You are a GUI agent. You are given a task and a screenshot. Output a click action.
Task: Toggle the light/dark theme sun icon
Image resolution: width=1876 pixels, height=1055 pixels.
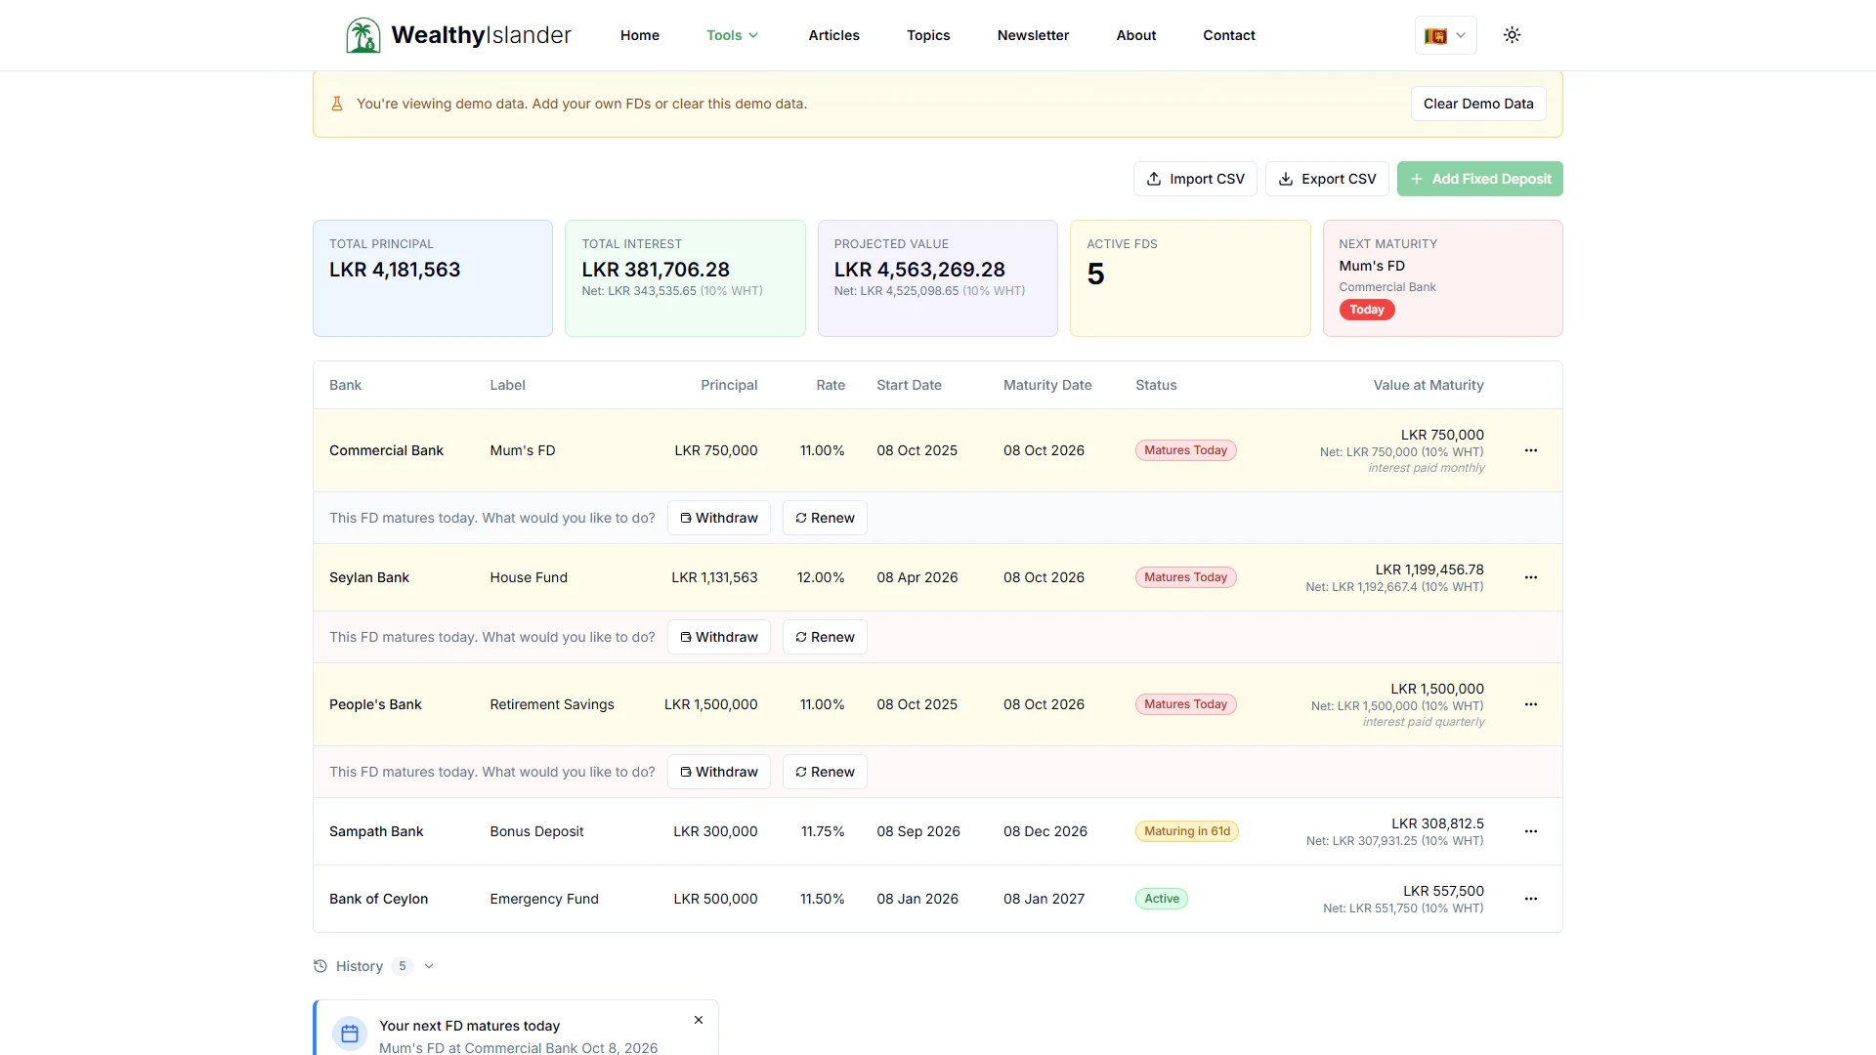click(1512, 35)
